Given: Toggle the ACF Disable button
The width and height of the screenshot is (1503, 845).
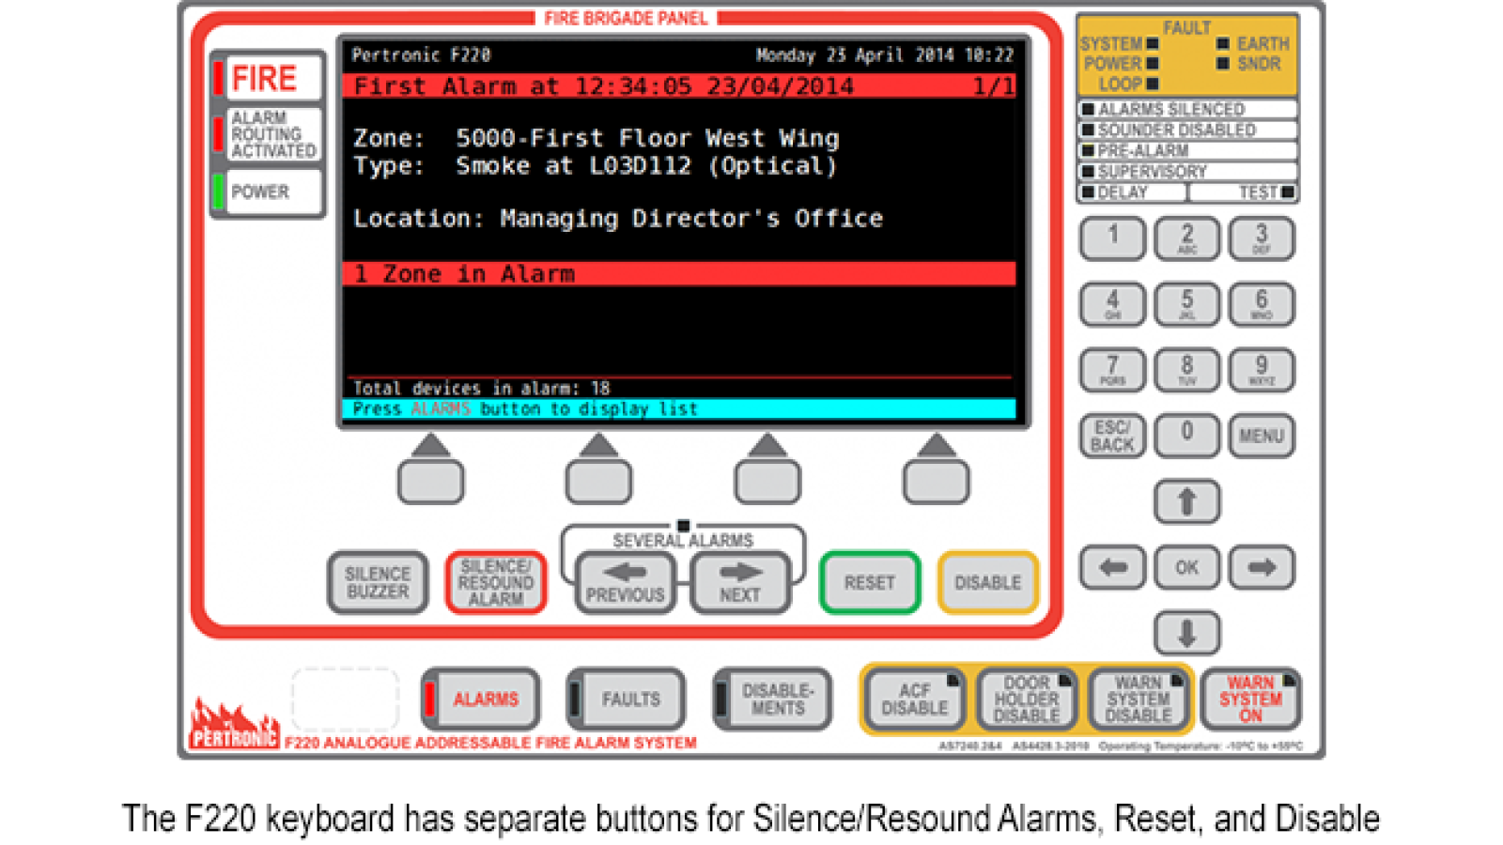Looking at the screenshot, I should [x=914, y=699].
